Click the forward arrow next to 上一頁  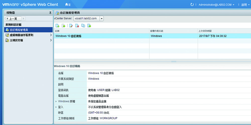point(23,19)
